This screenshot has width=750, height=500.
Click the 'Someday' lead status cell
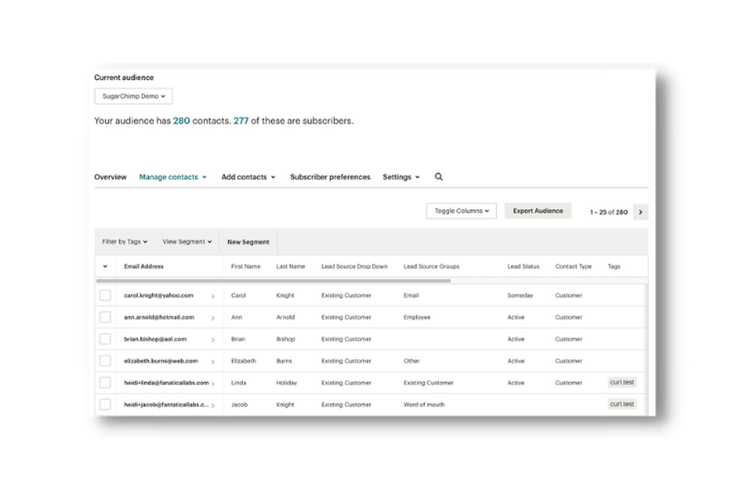click(520, 295)
